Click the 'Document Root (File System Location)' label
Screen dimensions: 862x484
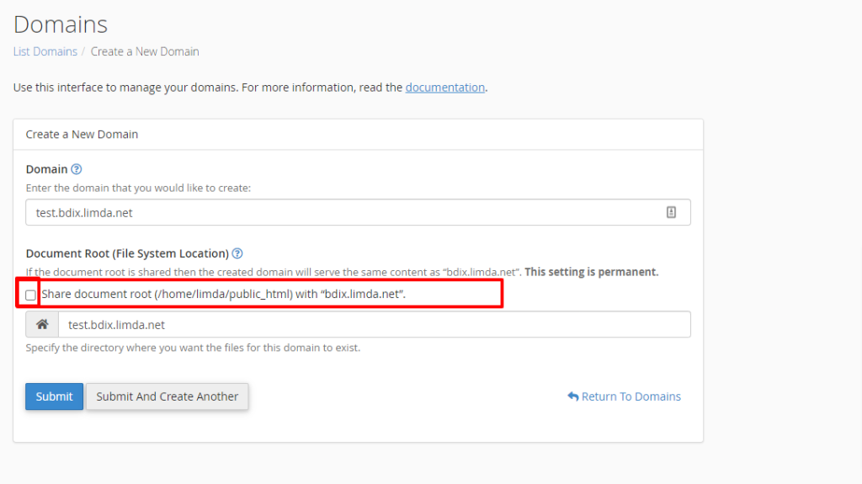[x=127, y=253]
